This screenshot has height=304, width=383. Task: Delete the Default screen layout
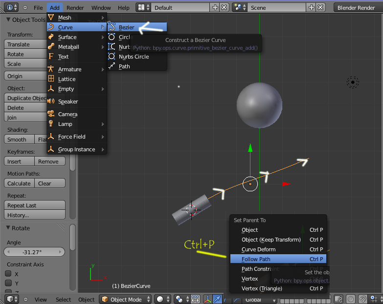(x=224, y=7)
